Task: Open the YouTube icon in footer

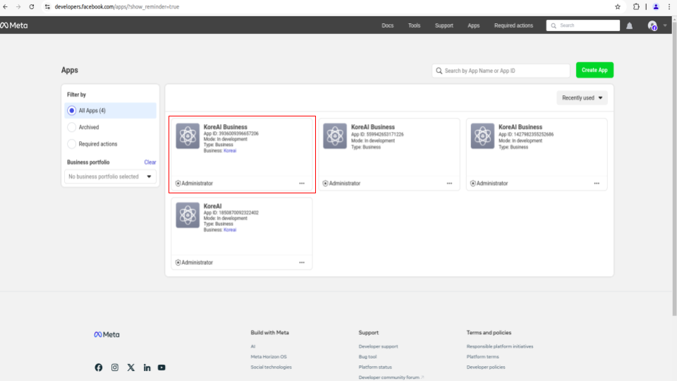Action: tap(161, 368)
